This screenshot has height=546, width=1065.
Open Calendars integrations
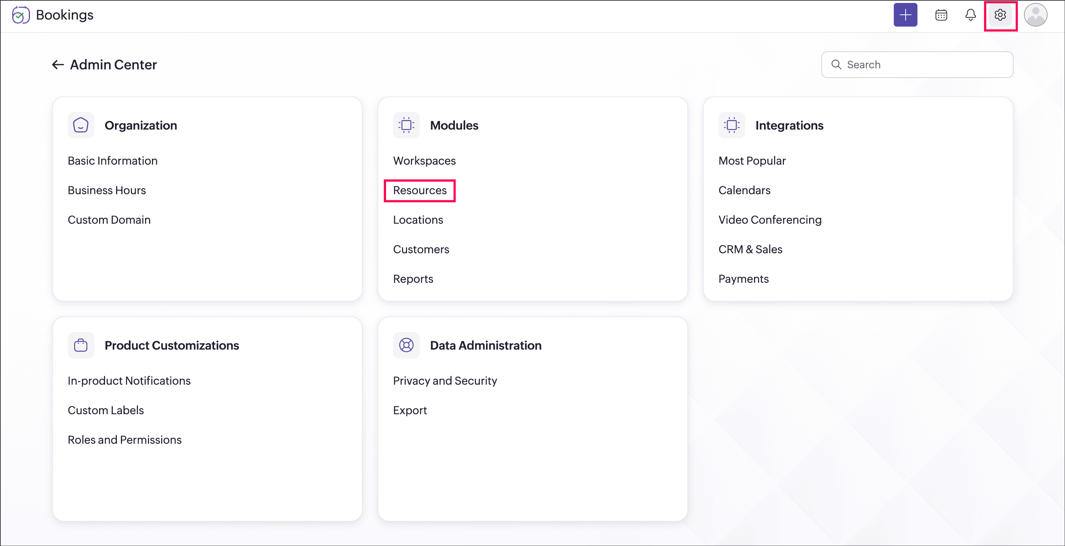(744, 190)
